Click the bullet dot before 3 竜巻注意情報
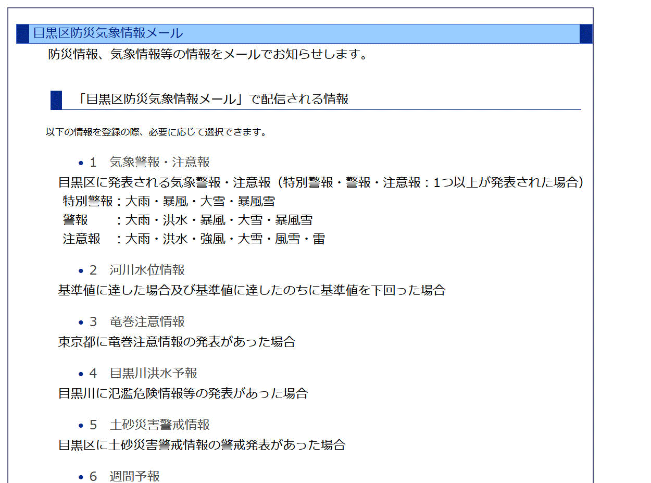The image size is (651, 483). pos(81,323)
